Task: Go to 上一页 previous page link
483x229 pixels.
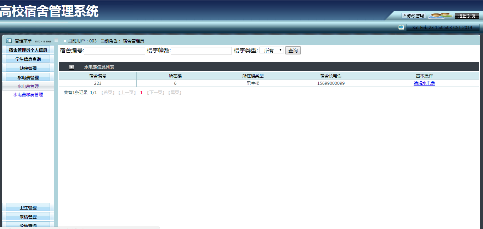Action: (x=127, y=93)
